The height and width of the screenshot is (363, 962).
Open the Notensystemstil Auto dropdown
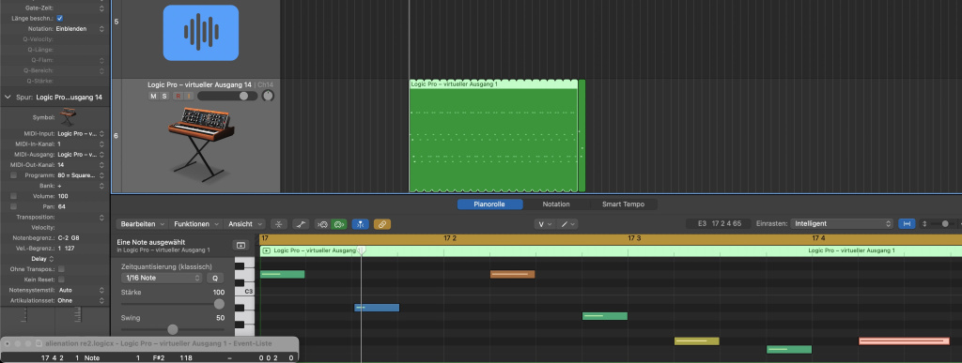tap(81, 290)
